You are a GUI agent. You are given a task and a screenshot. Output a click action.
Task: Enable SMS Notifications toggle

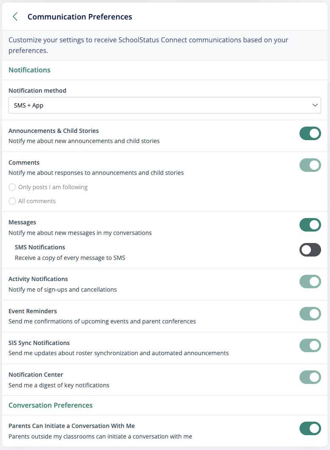pos(310,250)
